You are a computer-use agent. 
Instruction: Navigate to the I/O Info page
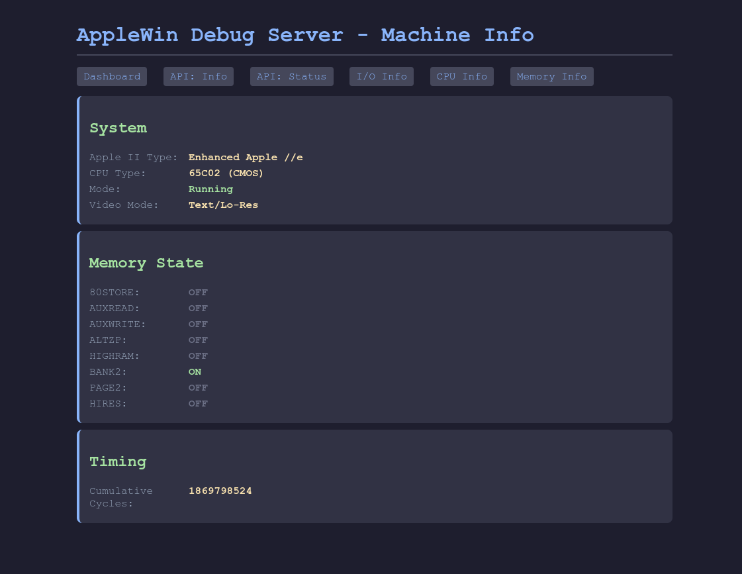[381, 77]
